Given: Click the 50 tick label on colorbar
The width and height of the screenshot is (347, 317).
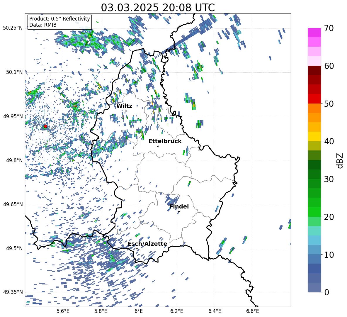Looking at the screenshot, I should (329, 104).
